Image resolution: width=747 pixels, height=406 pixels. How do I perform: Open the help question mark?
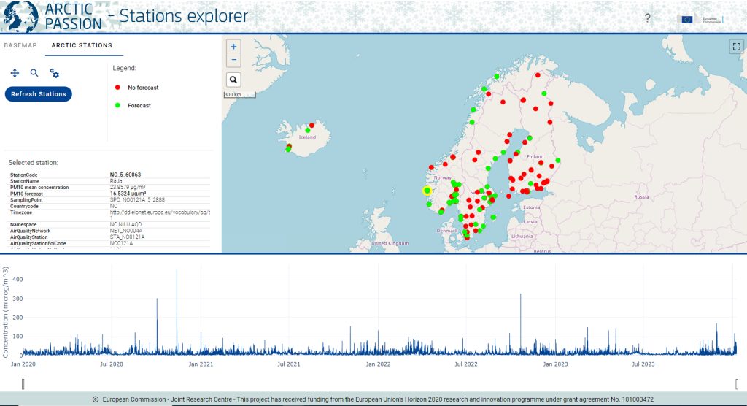tap(647, 18)
